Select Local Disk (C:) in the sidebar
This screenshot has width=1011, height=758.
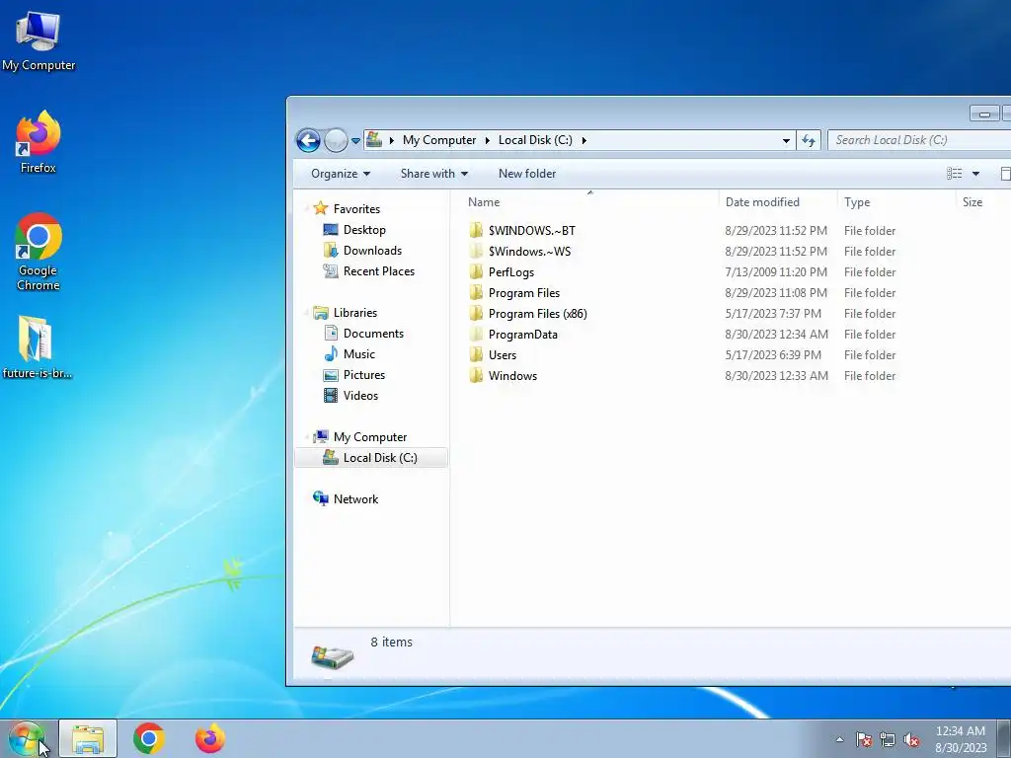[371, 458]
